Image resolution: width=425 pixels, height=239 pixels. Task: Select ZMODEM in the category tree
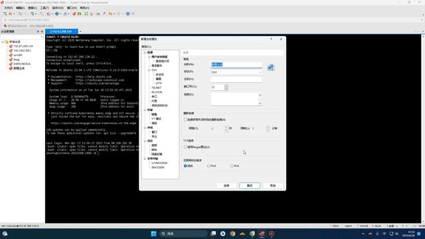(x=158, y=167)
